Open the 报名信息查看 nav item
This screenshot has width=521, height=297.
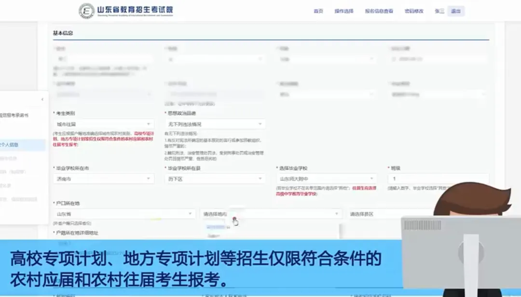click(379, 11)
